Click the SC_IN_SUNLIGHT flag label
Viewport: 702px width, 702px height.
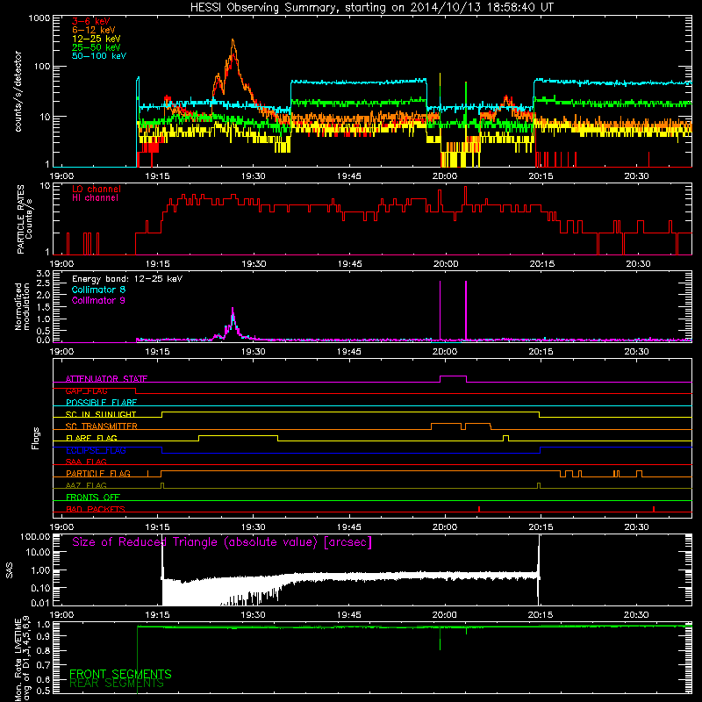tap(101, 414)
